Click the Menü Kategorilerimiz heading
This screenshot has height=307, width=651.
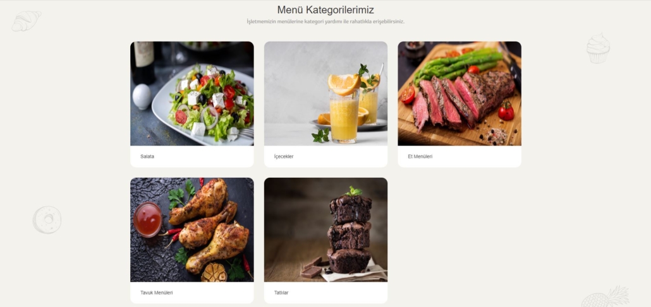point(325,9)
